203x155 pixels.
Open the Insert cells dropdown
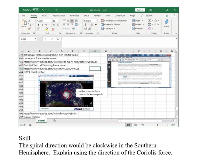click(143, 21)
